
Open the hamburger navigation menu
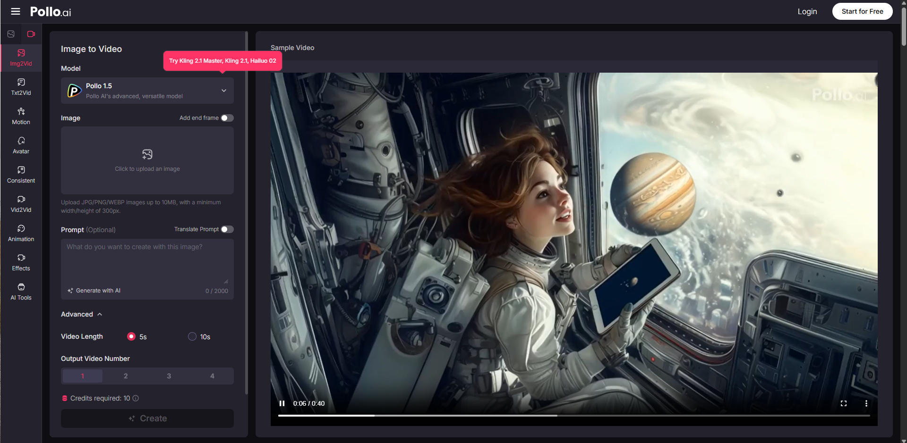tap(16, 11)
